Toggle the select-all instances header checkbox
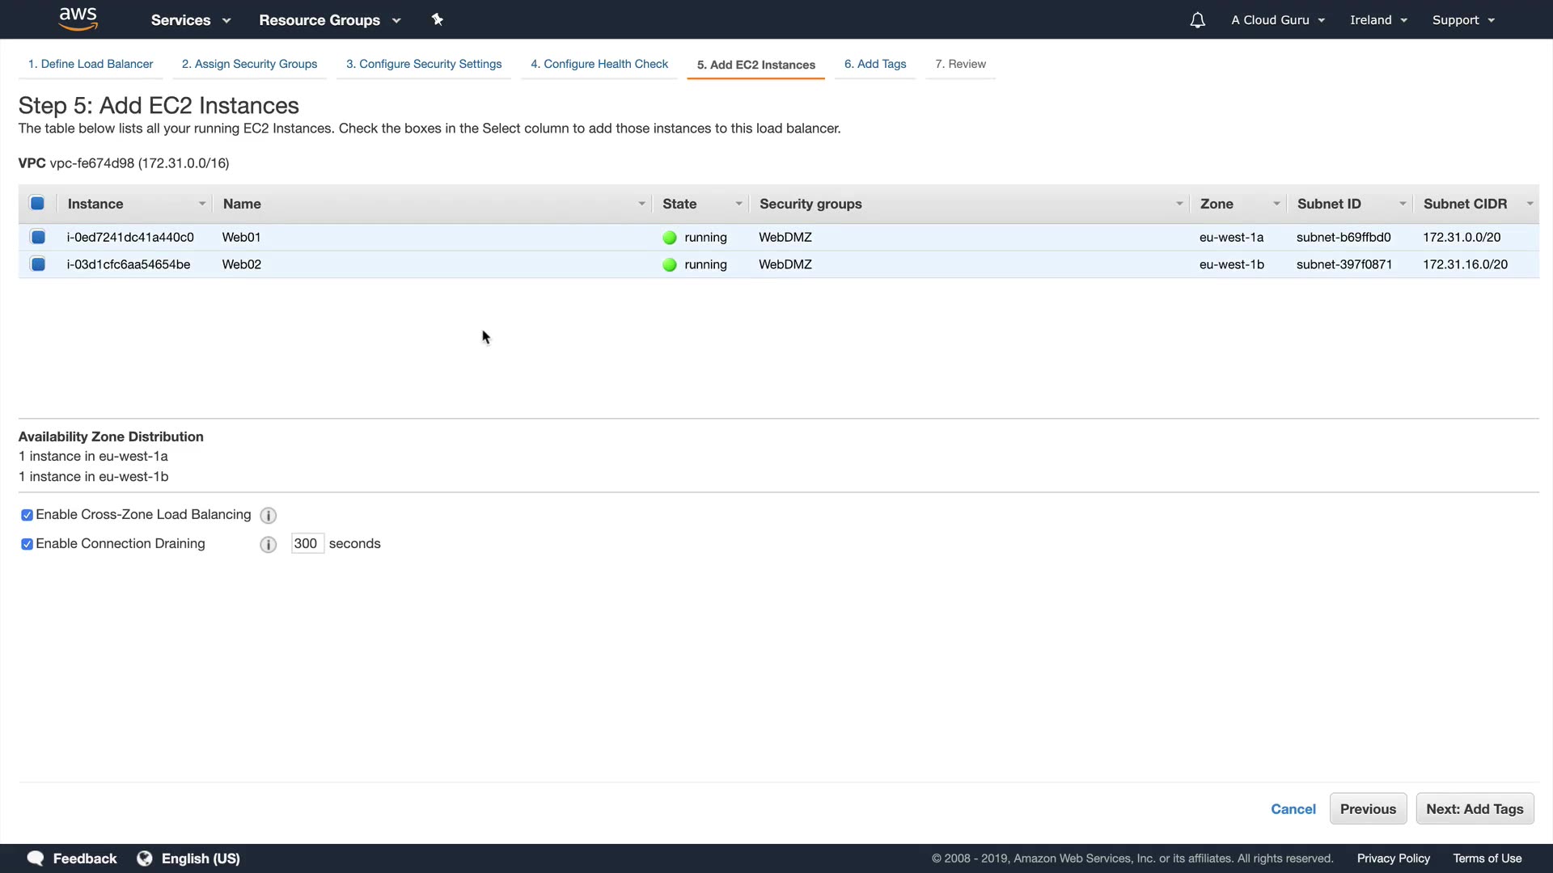The width and height of the screenshot is (1553, 873). 37,204
